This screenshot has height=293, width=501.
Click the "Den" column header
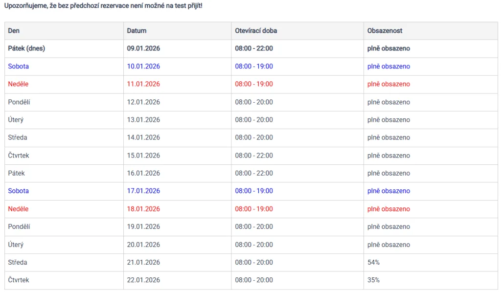point(13,31)
